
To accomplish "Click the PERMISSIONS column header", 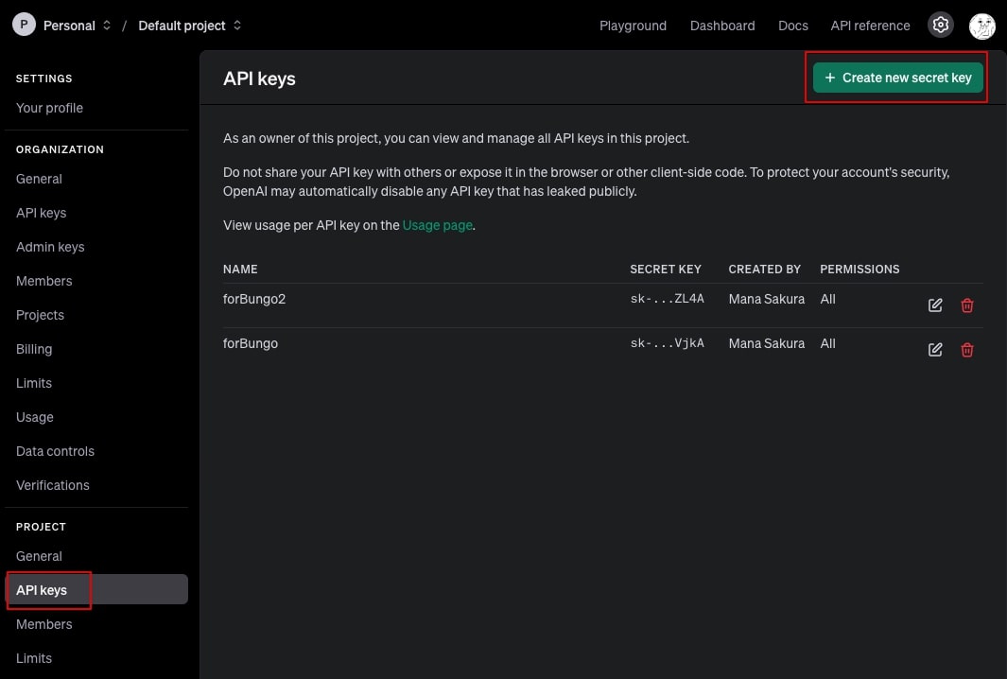I will [859, 270].
